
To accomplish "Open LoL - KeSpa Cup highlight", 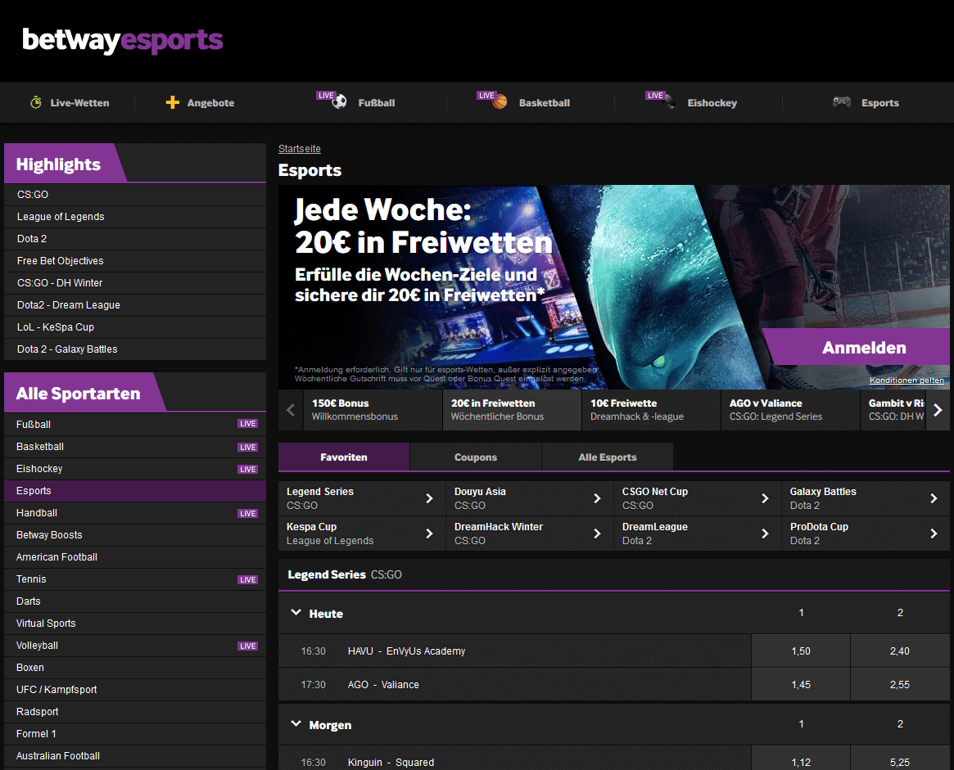I will [x=135, y=327].
